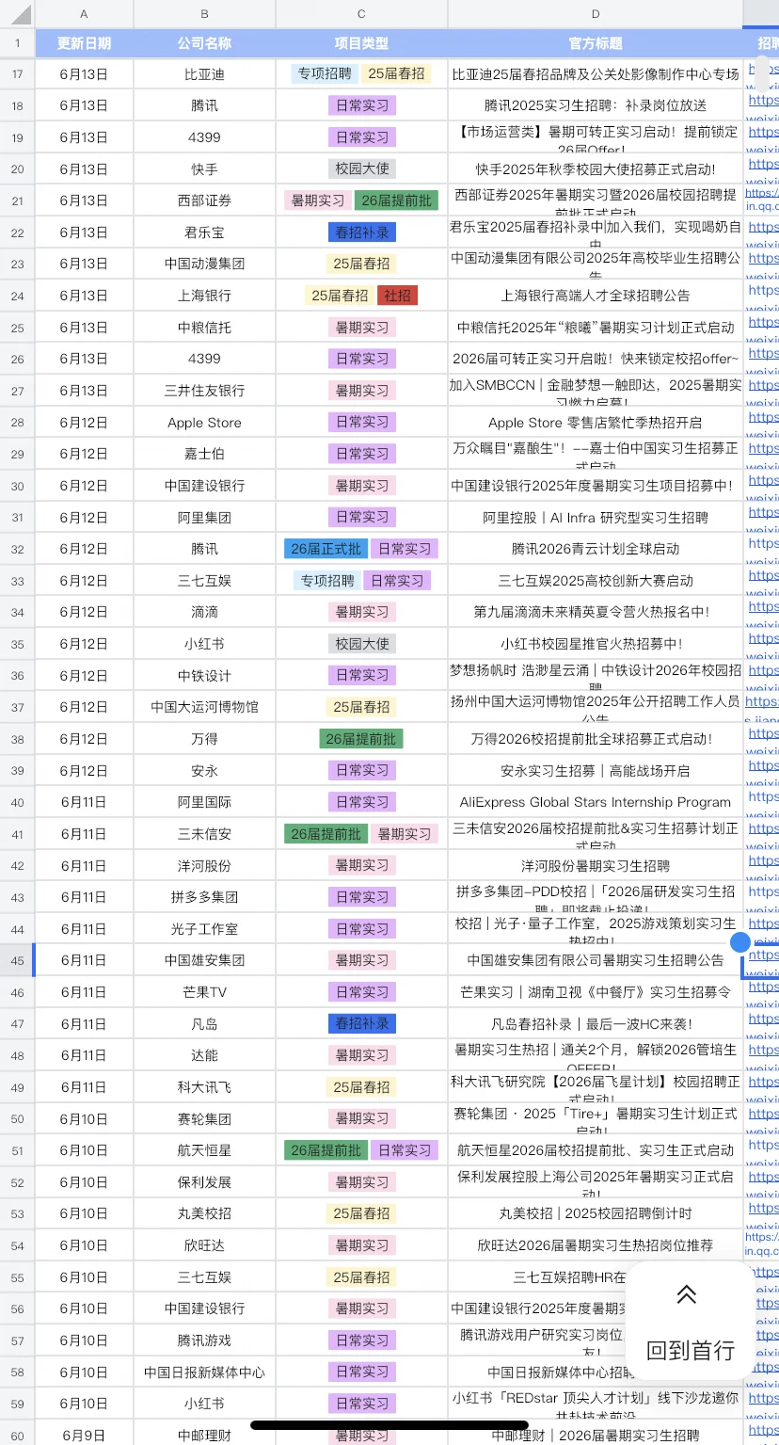Click 25届春招 tag in 科大讯飞 row

point(361,1086)
